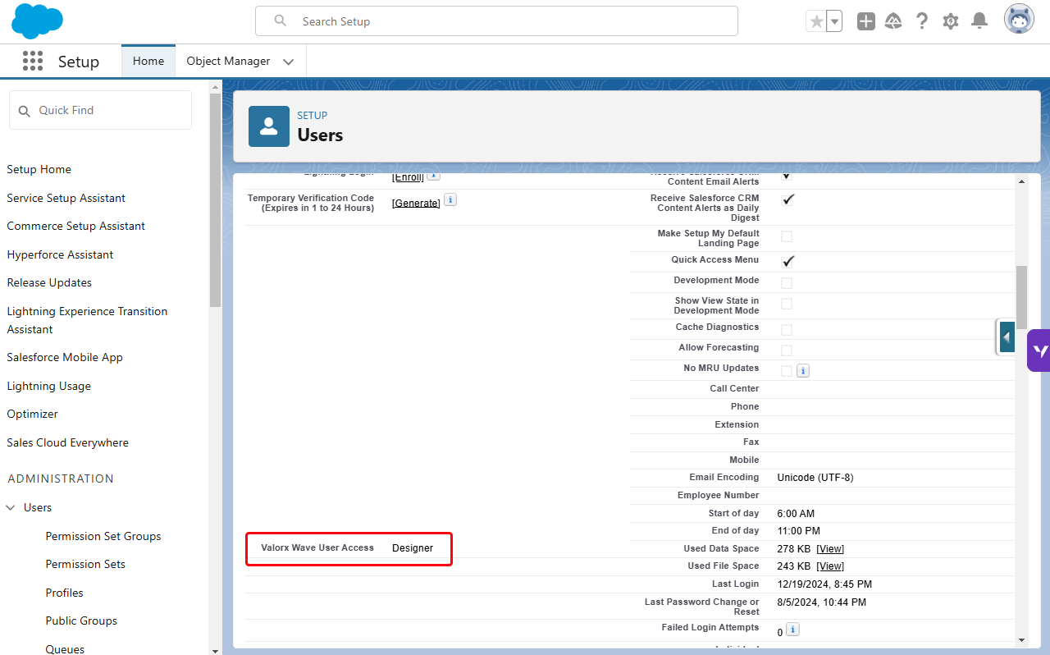1050x655 pixels.
Task: Toggle Allow Forecasting checkbox
Action: 787,350
